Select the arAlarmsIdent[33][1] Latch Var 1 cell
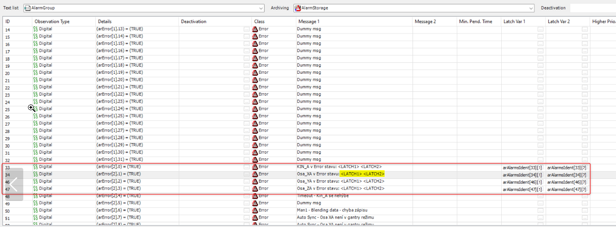The width and height of the screenshot is (616, 227). click(522, 167)
